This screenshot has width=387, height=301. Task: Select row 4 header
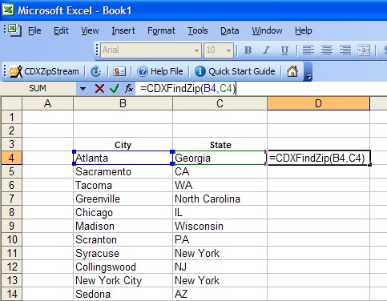pyautogui.click(x=11, y=158)
